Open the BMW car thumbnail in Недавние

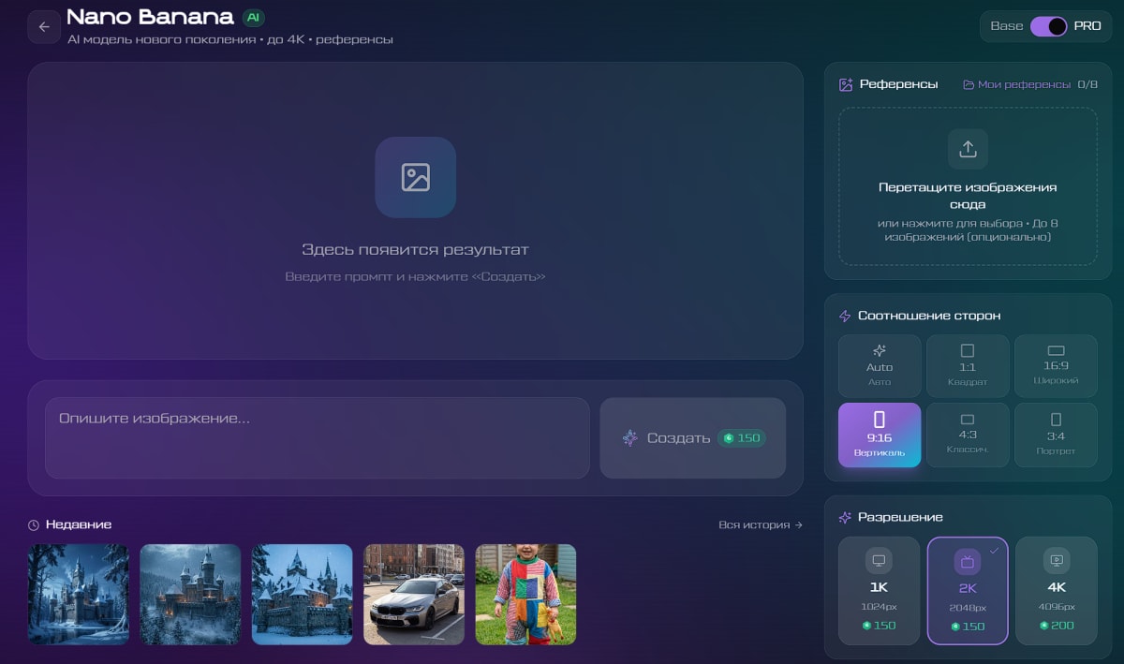coord(413,594)
